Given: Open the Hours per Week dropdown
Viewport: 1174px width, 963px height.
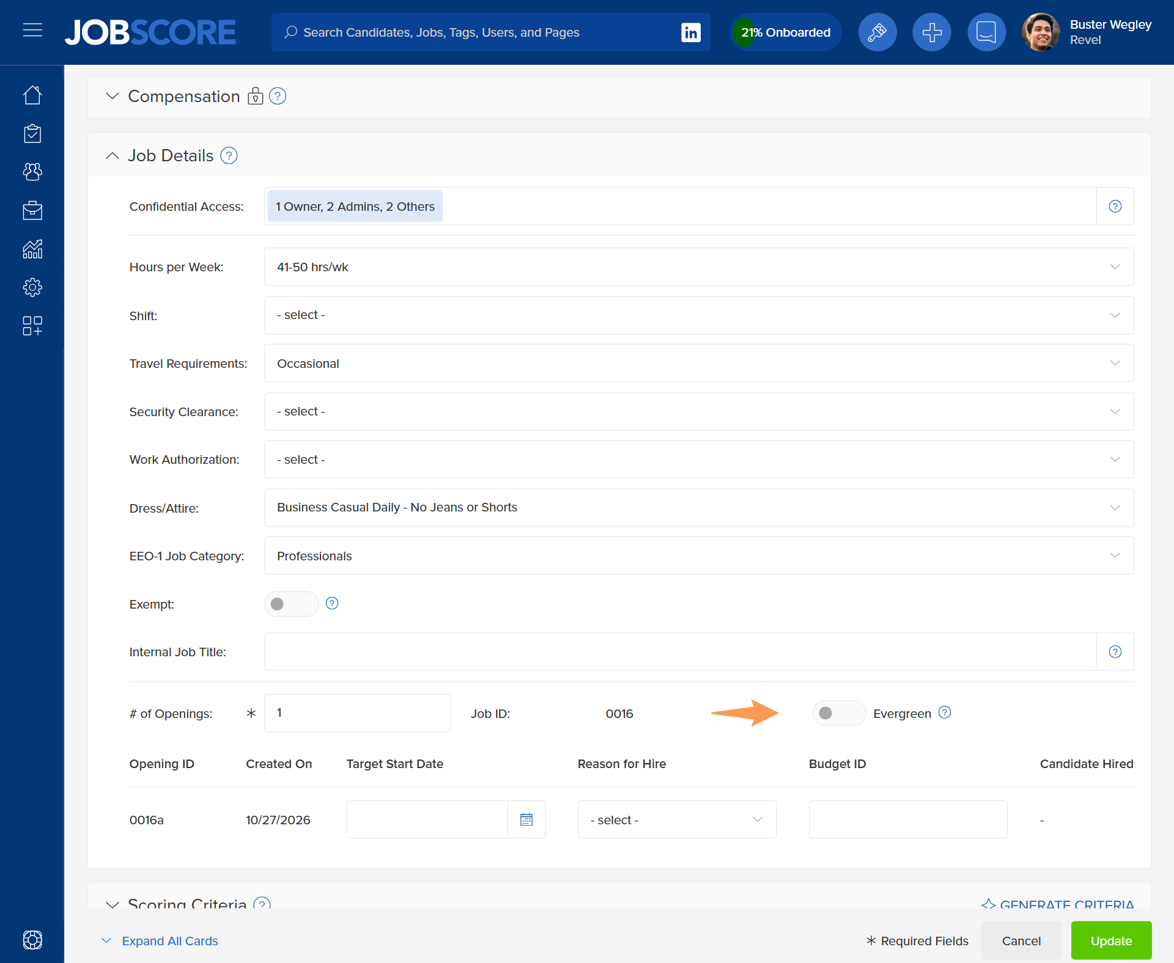Looking at the screenshot, I should (699, 267).
